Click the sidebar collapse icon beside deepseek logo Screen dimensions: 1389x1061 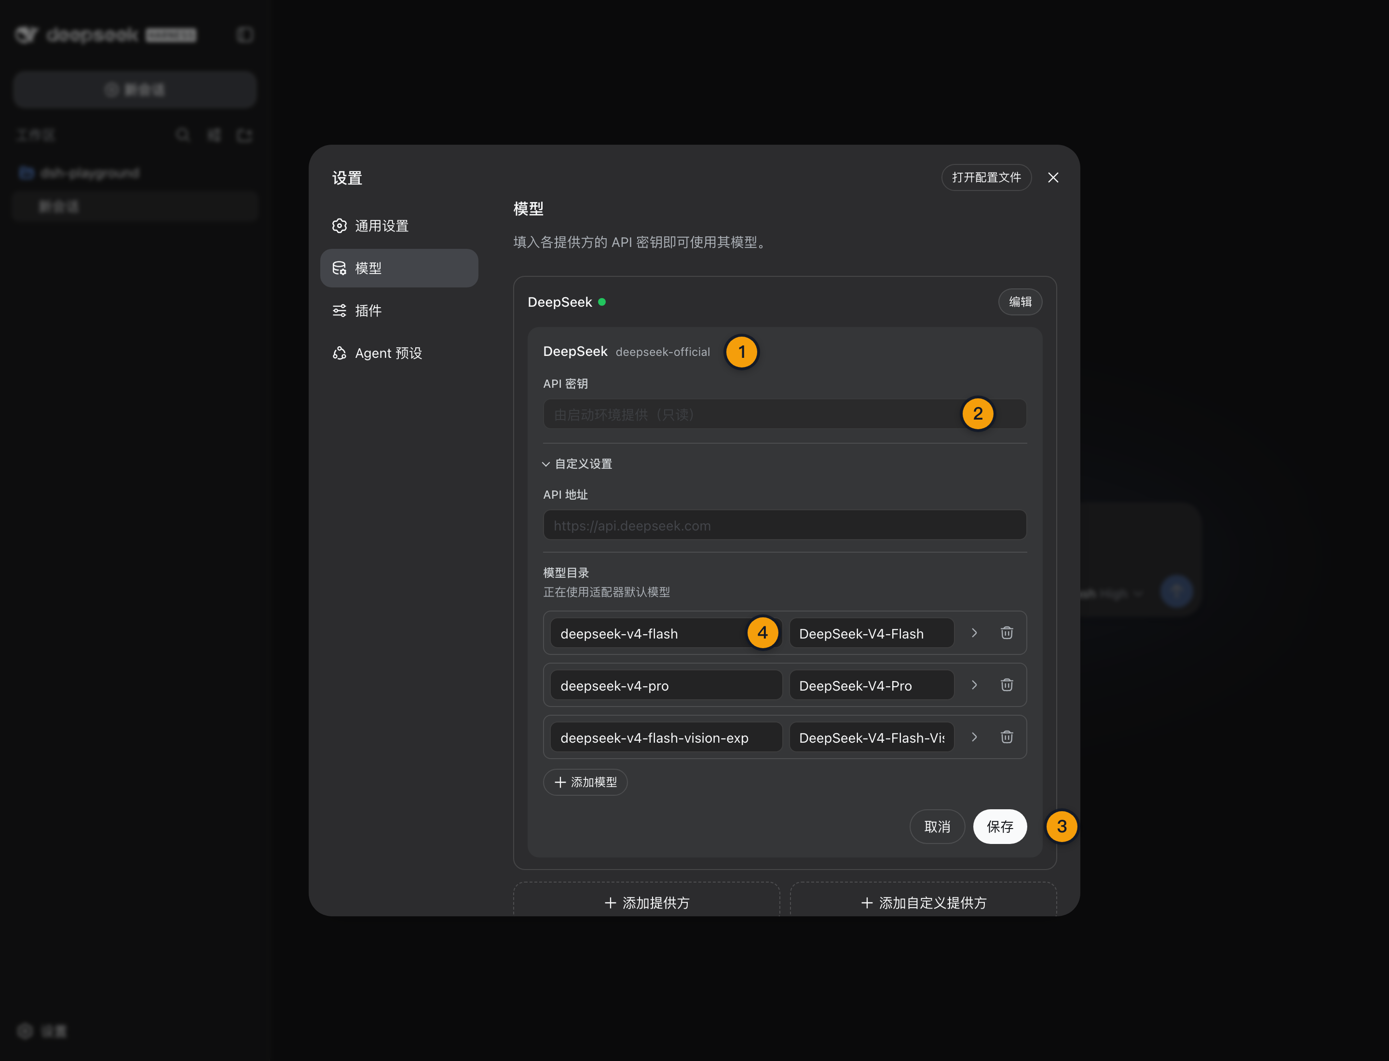(x=245, y=35)
